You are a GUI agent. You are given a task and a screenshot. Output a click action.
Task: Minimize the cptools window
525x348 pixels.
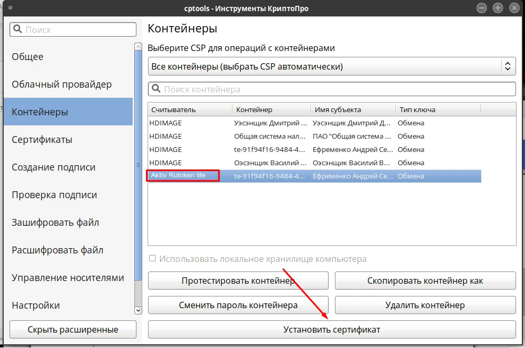(481, 8)
